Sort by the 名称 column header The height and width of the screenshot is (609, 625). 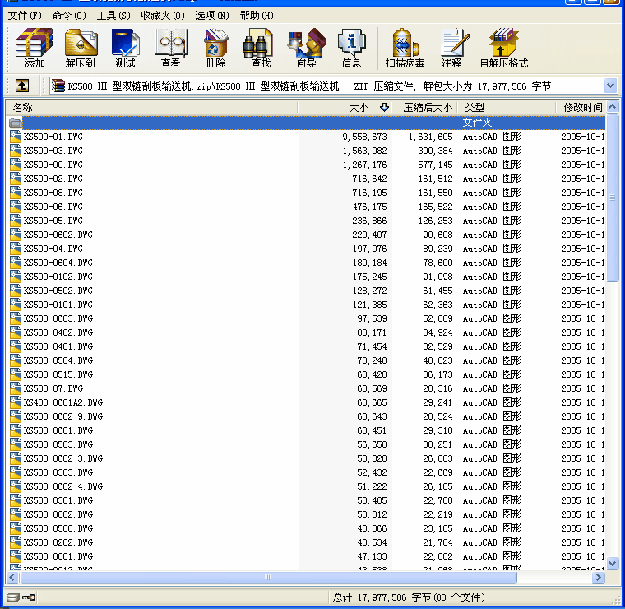tap(23, 108)
